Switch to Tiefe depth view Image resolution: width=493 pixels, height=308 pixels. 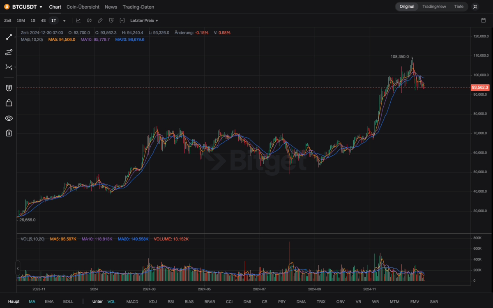coord(459,7)
